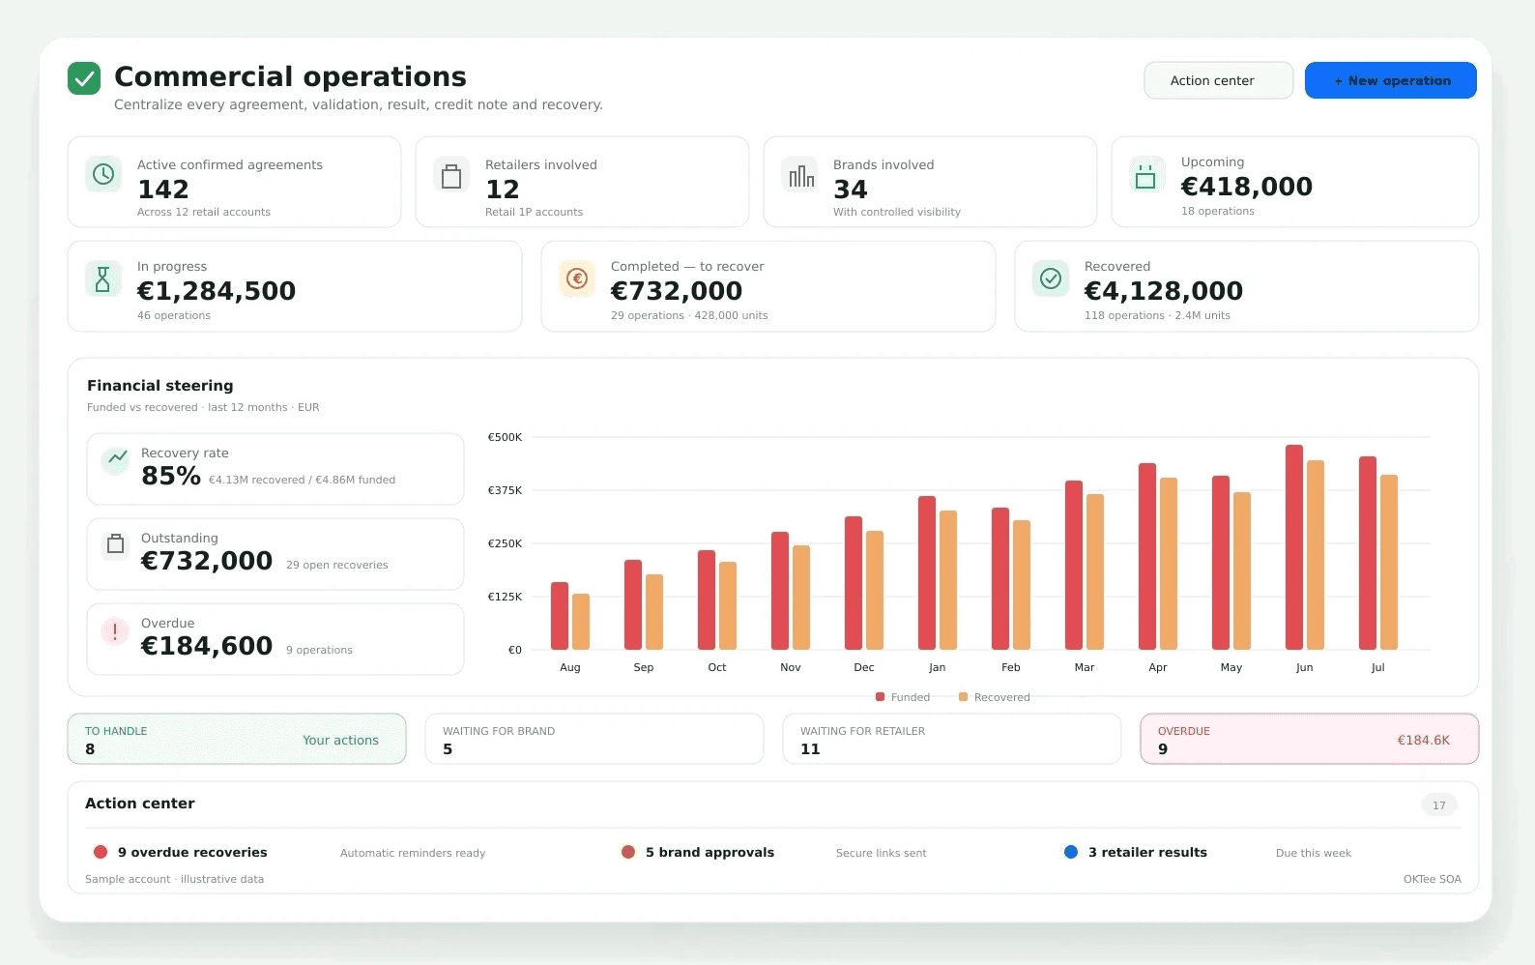Click 29 open recoveries text
This screenshot has width=1535, height=965.
pyautogui.click(x=337, y=565)
